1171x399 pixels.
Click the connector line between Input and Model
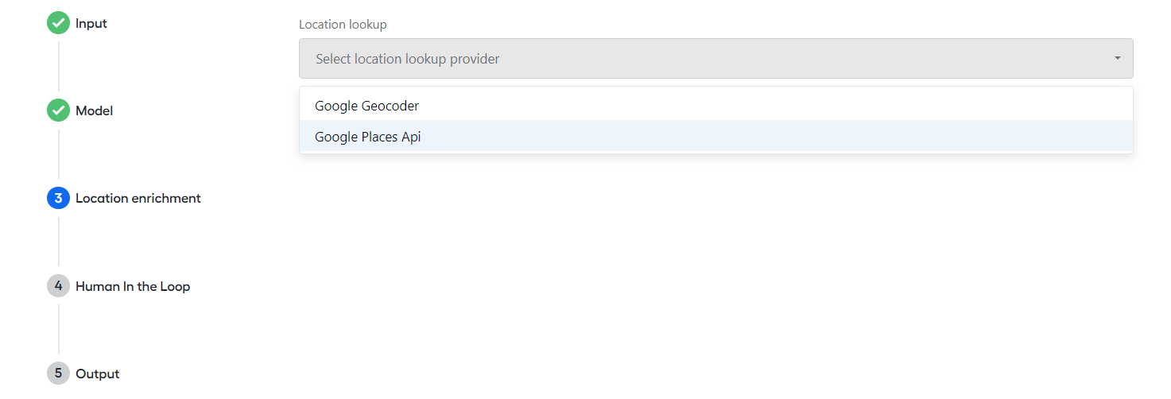[58, 67]
